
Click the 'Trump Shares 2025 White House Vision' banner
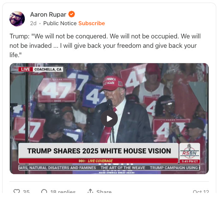pyautogui.click(x=99, y=151)
